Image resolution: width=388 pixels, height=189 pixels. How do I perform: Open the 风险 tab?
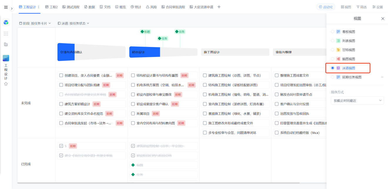[151, 7]
